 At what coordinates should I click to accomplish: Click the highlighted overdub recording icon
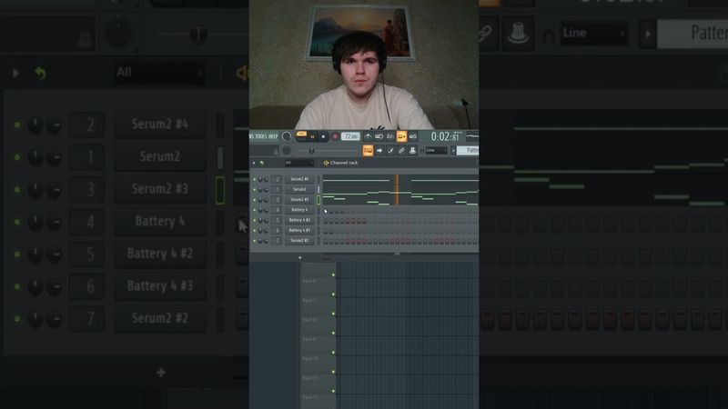[x=401, y=136]
